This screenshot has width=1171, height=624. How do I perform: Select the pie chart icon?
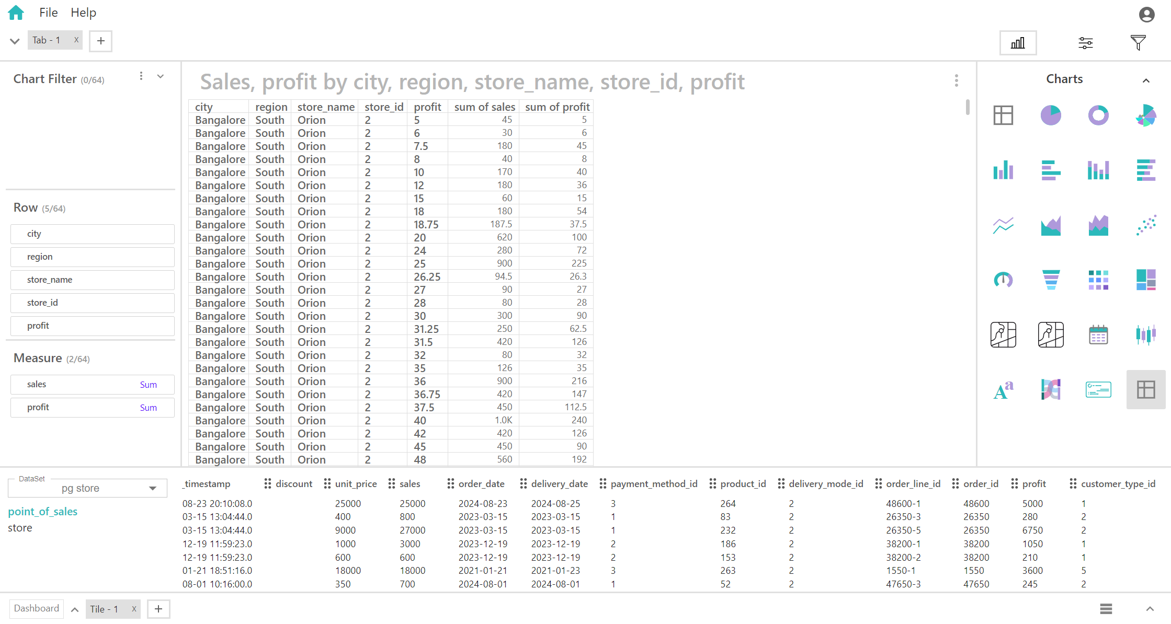pyautogui.click(x=1051, y=115)
